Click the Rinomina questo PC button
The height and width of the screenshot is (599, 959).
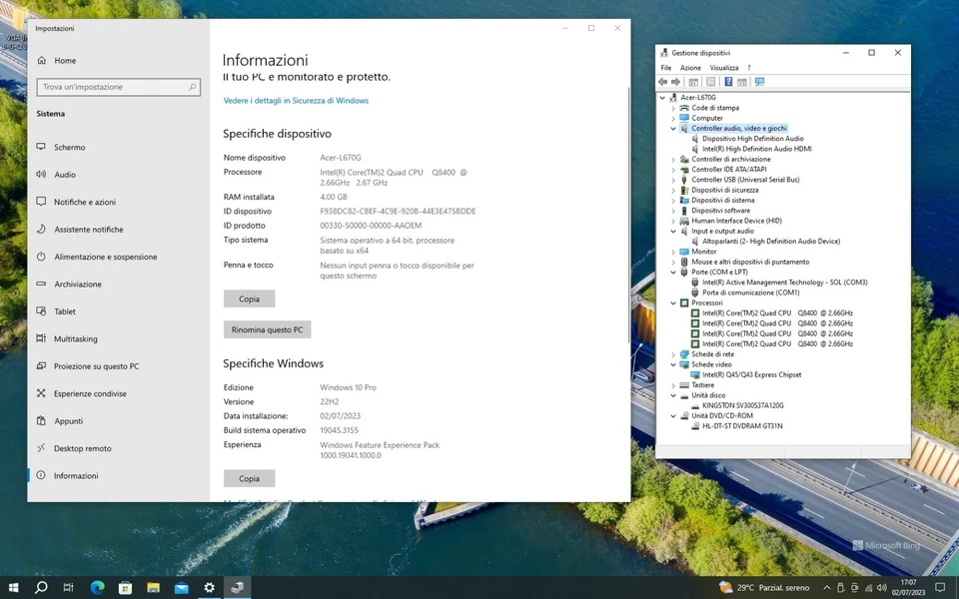pyautogui.click(x=267, y=329)
